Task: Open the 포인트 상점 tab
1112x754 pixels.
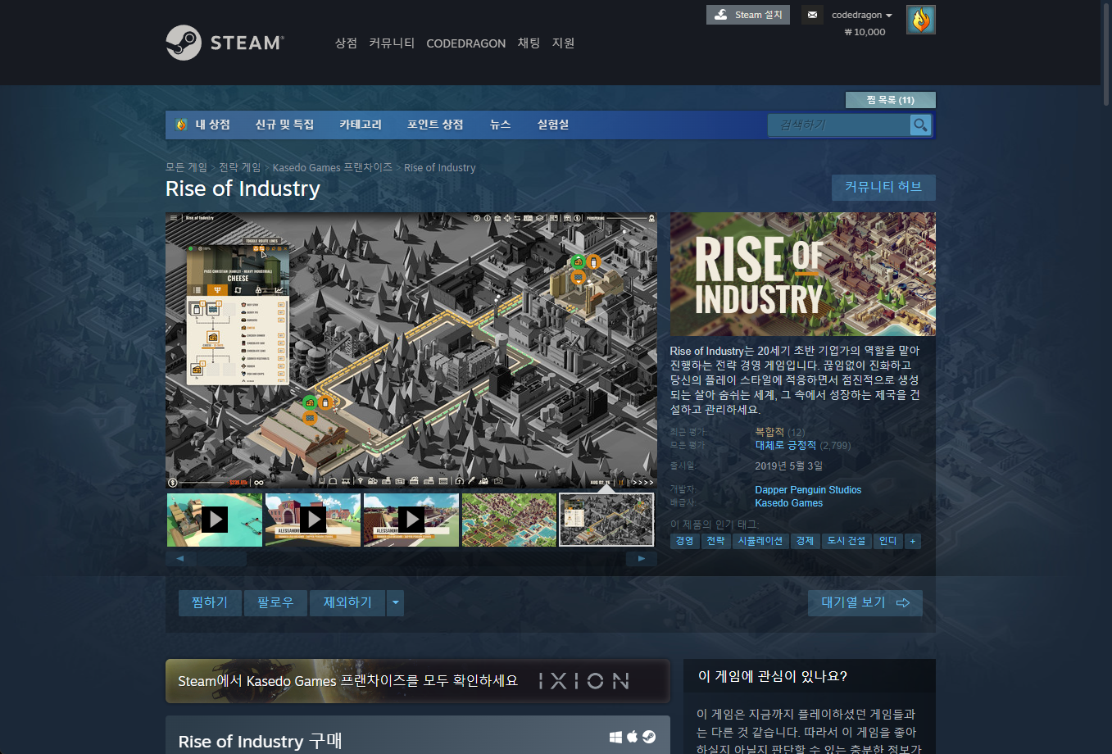Action: click(435, 125)
